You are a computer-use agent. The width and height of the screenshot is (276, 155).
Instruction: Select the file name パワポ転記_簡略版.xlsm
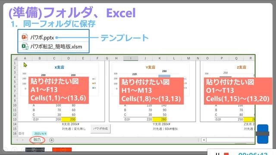tap(56, 46)
